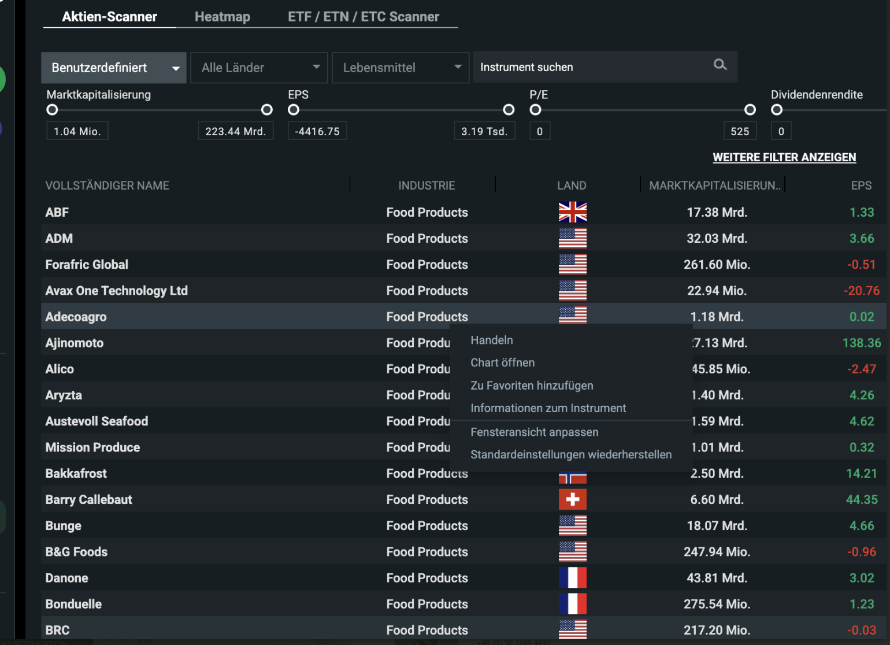The height and width of the screenshot is (645, 890).
Task: Sort by the VOLLSTÄNDIGER NAME column header
Action: 107,186
